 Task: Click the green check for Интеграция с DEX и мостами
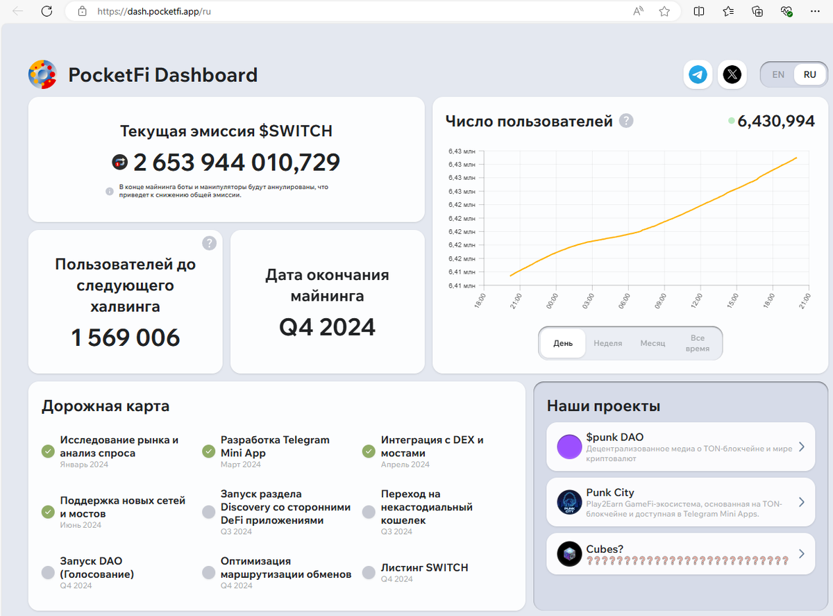pos(369,451)
